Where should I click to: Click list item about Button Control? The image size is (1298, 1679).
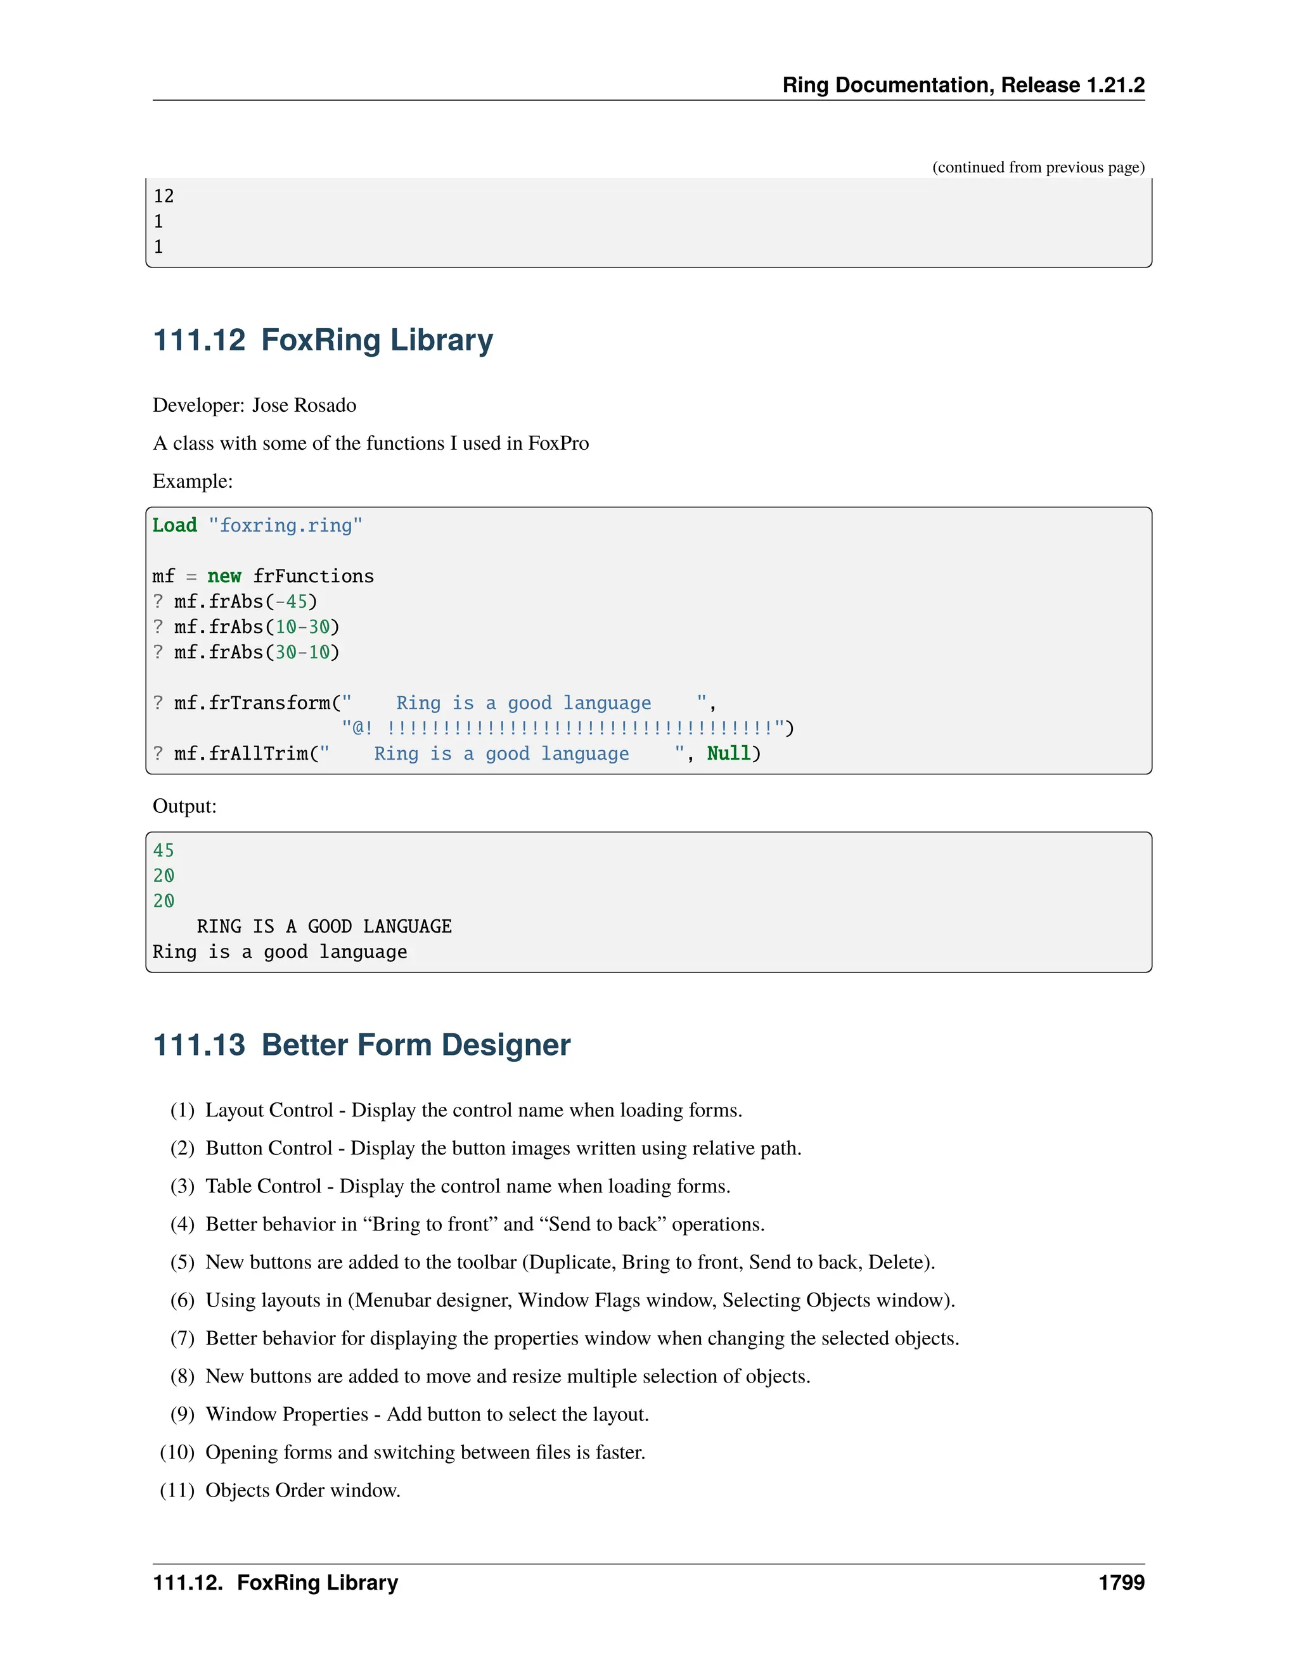(503, 1148)
